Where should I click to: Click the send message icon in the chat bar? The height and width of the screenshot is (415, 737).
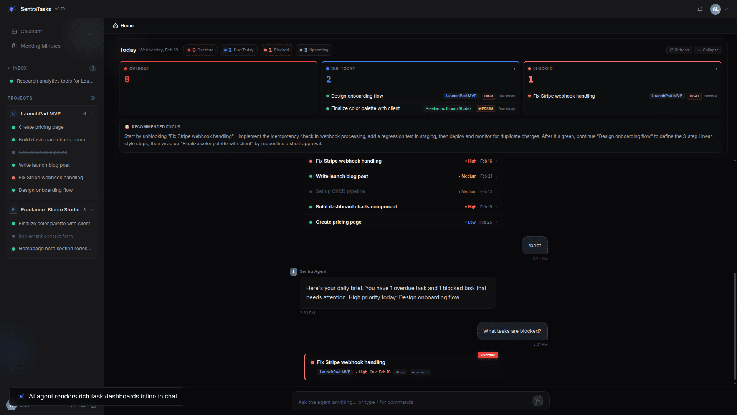click(x=538, y=400)
